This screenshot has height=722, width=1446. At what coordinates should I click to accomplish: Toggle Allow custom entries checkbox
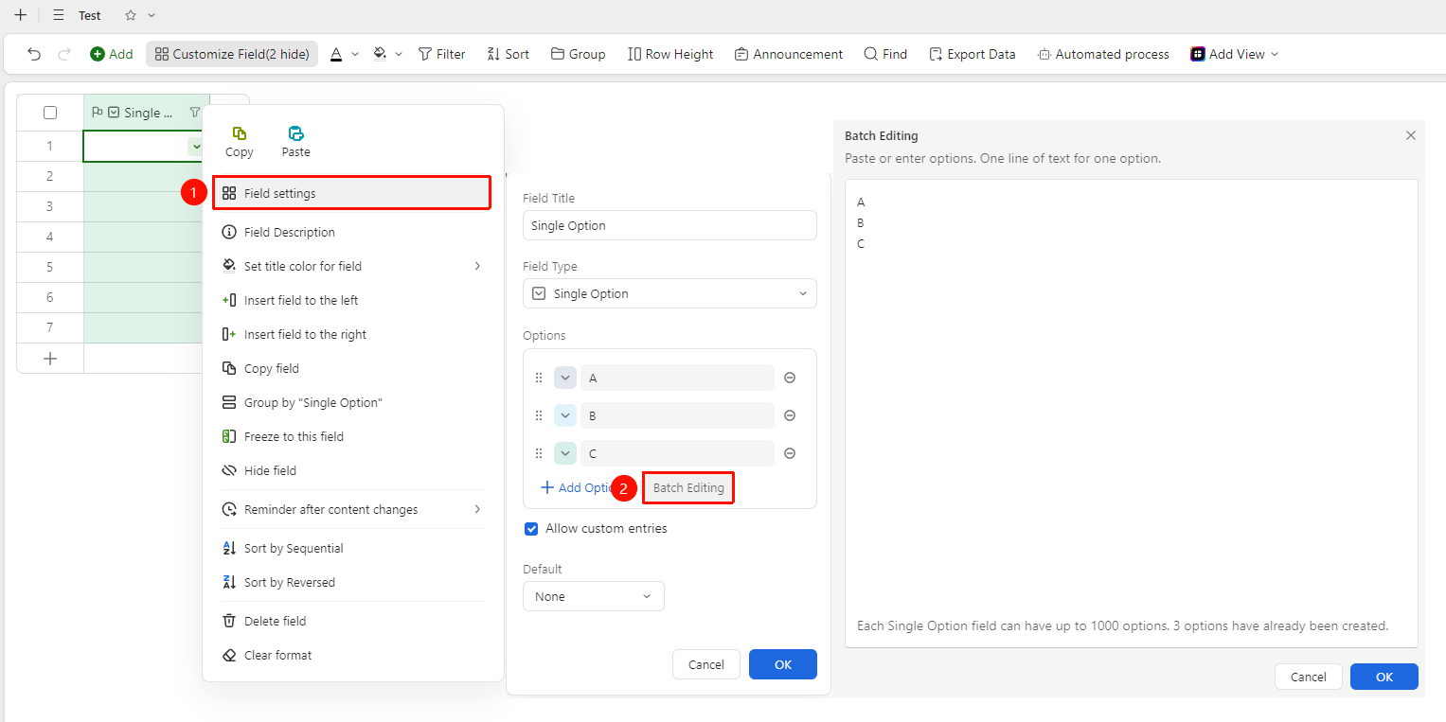(531, 529)
